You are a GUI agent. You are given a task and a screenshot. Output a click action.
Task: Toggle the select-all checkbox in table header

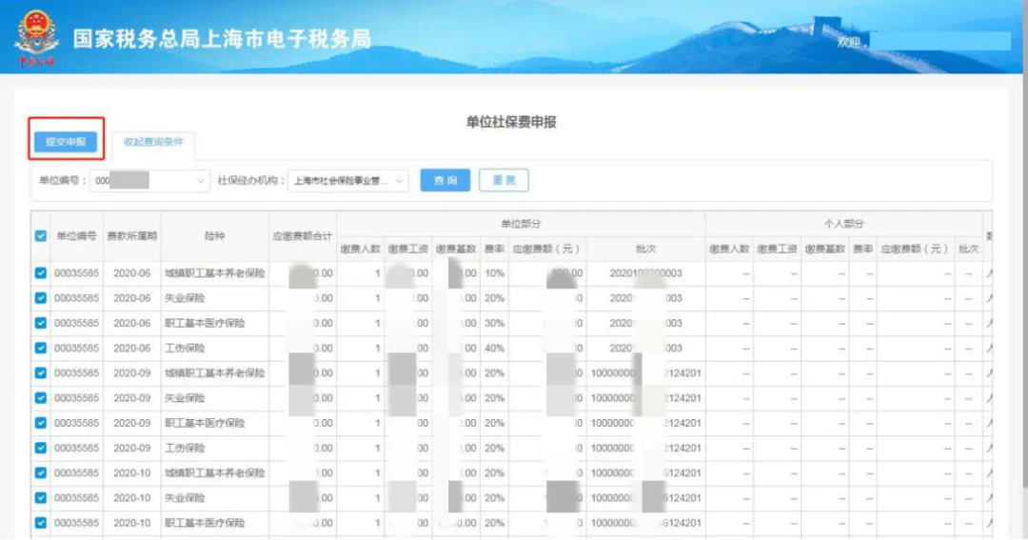[x=41, y=235]
